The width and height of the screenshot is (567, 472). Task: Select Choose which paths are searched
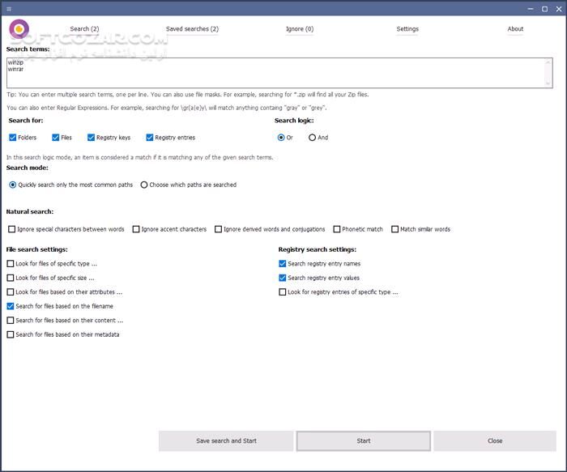click(x=144, y=185)
